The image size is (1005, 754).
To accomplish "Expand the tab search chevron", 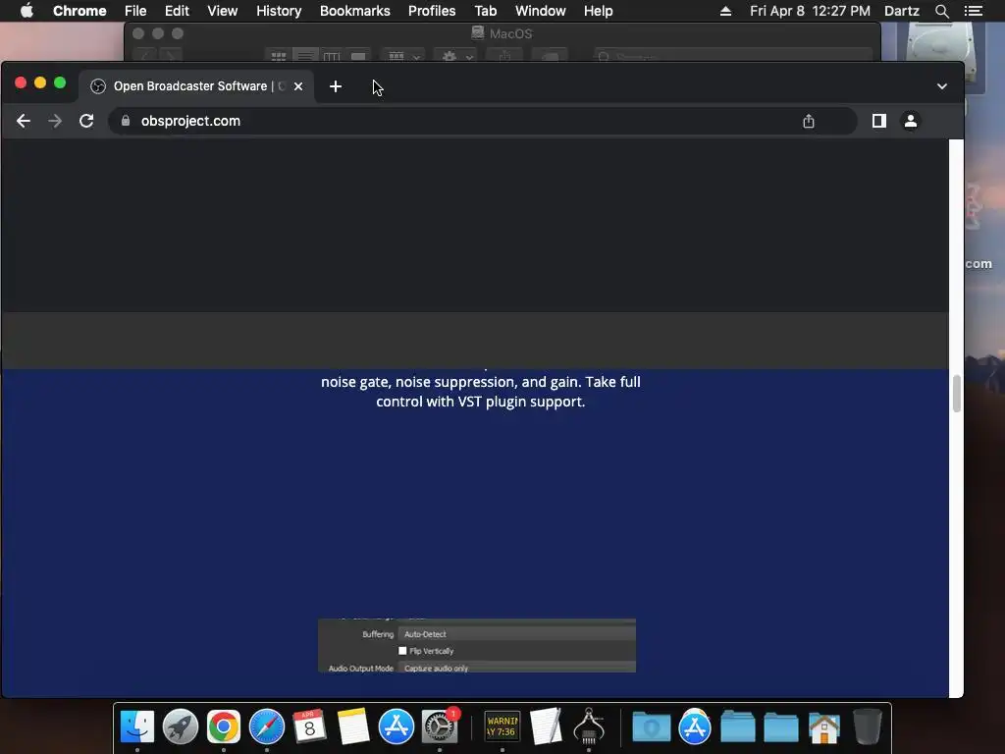I will (942, 86).
